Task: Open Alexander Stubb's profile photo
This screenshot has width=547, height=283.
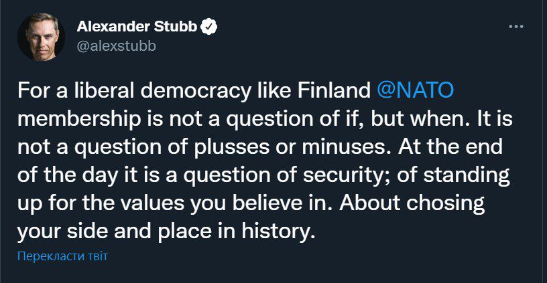Action: 41,37
